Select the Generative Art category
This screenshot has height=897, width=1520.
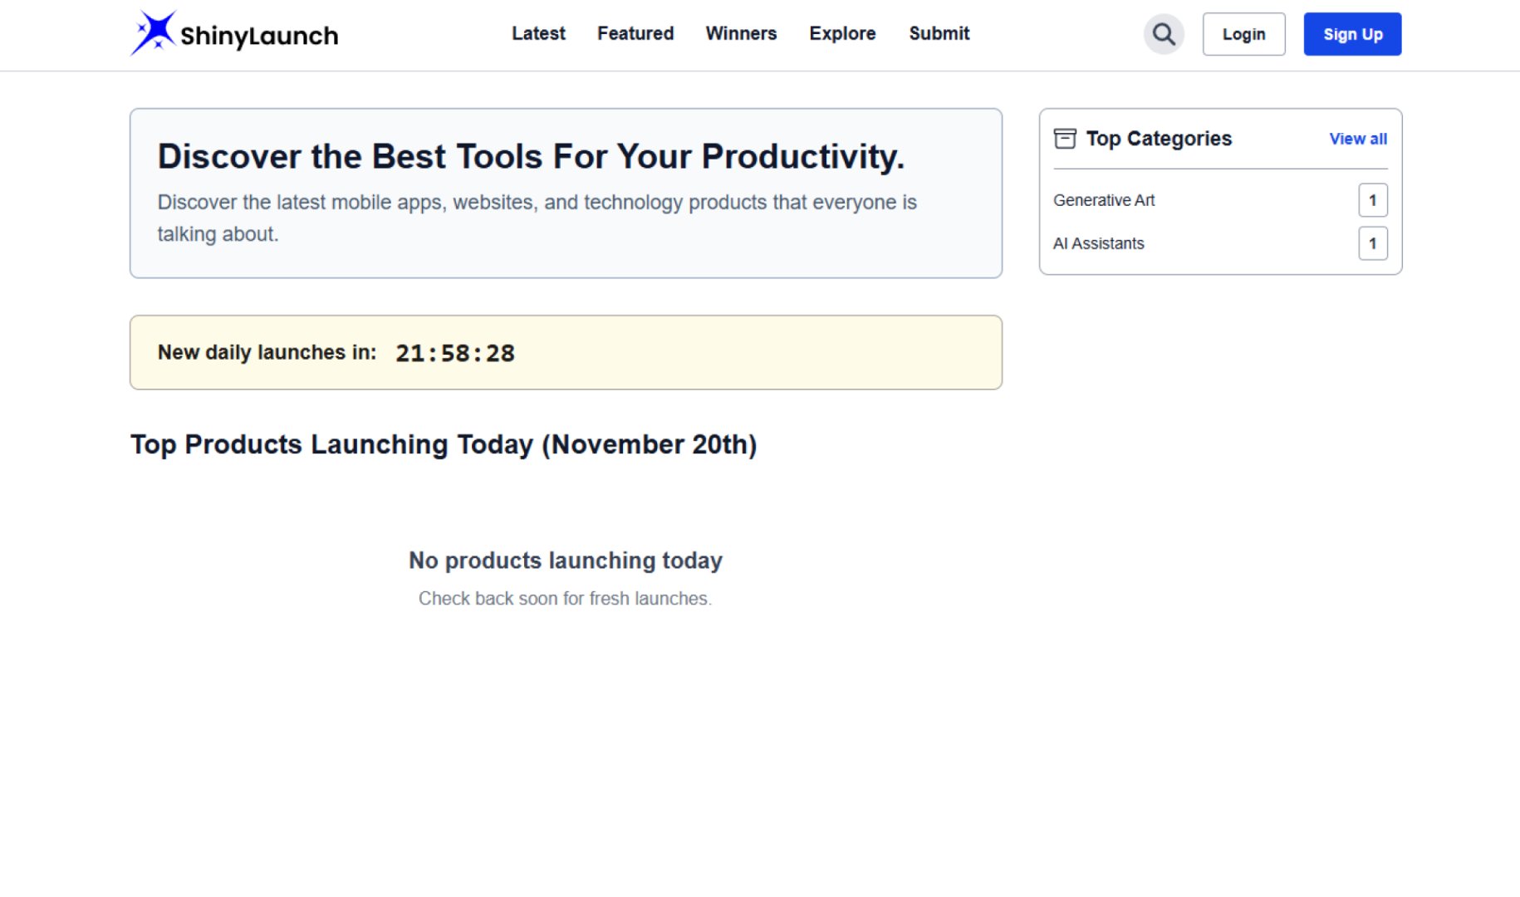click(1104, 199)
